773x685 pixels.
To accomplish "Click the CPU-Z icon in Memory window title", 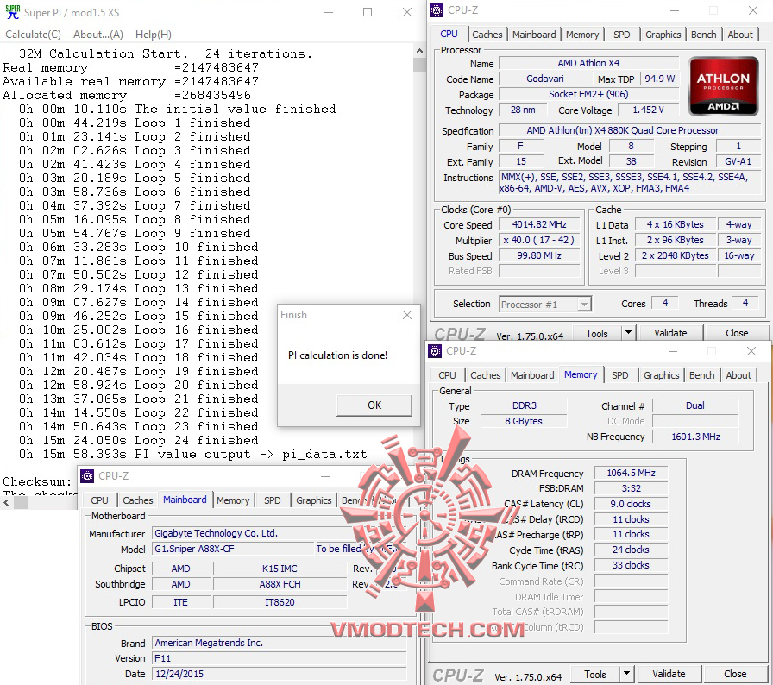I will click(x=435, y=351).
